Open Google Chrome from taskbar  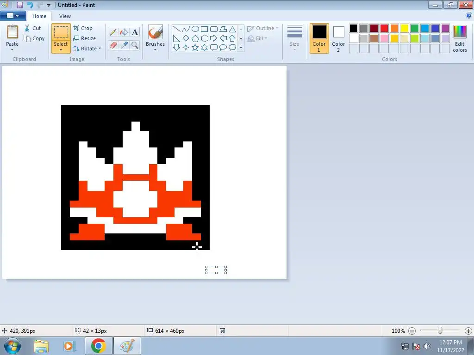point(98,346)
